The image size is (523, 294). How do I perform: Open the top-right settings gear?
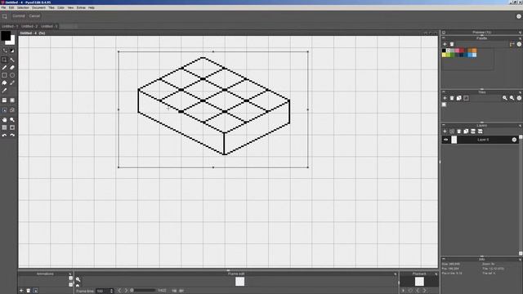pos(519,16)
